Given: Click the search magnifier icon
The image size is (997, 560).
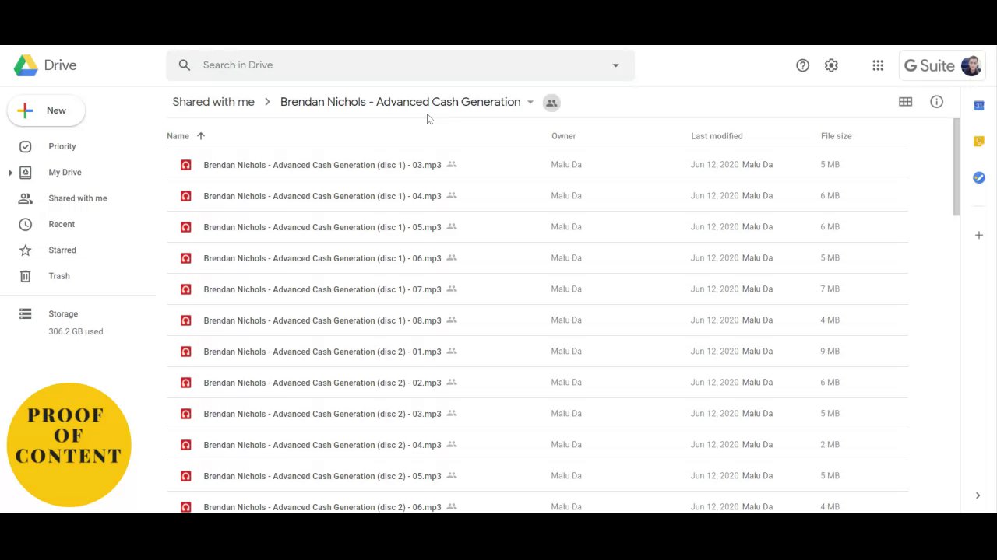Looking at the screenshot, I should (x=185, y=65).
